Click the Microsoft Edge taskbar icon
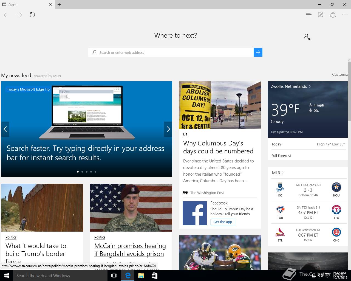351x281 pixels. tap(128, 276)
